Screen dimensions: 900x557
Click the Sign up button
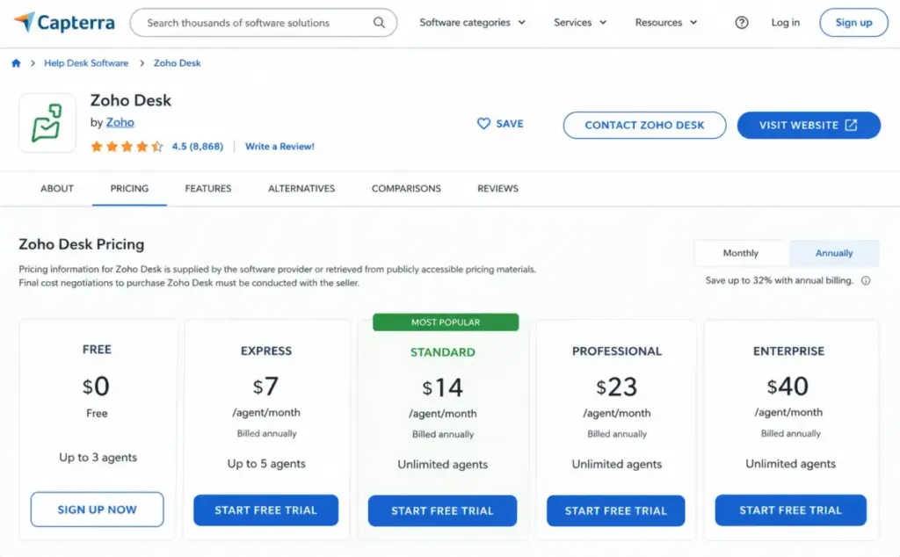tap(853, 22)
